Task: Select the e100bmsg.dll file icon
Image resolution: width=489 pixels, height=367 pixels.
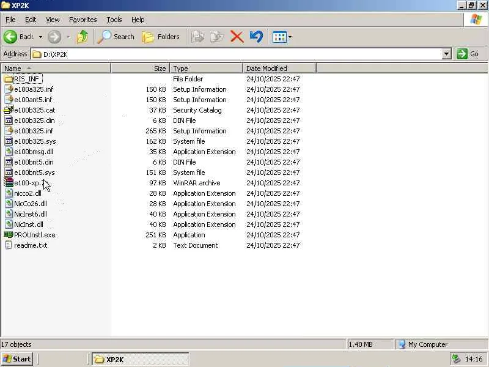Action: click(x=9, y=152)
